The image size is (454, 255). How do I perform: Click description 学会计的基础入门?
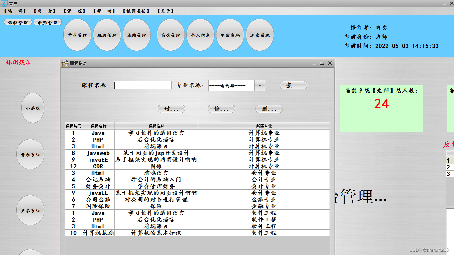(156, 180)
